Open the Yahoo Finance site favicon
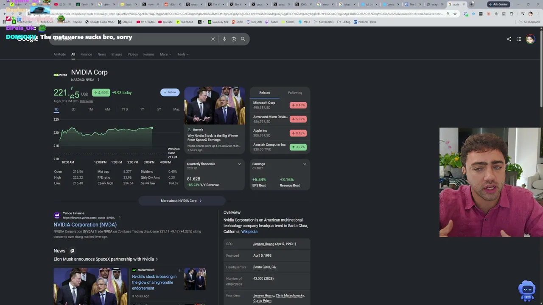543x305 pixels. click(x=57, y=215)
